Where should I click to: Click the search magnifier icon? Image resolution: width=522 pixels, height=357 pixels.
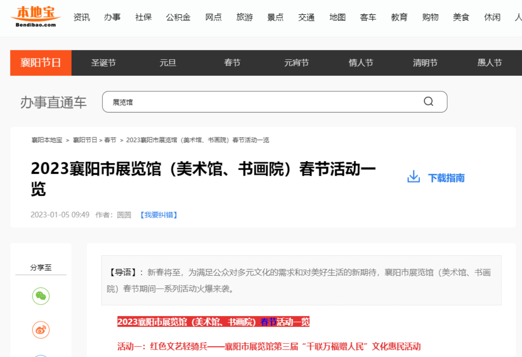(428, 101)
